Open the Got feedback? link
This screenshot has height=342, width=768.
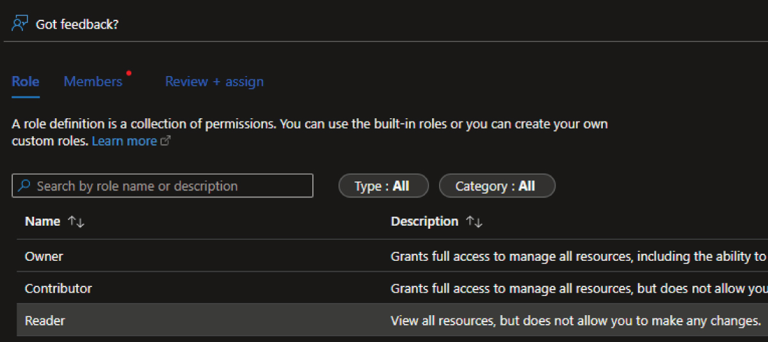(x=77, y=24)
